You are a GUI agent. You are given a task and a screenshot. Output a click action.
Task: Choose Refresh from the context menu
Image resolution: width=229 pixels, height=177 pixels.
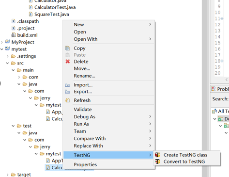109,100
